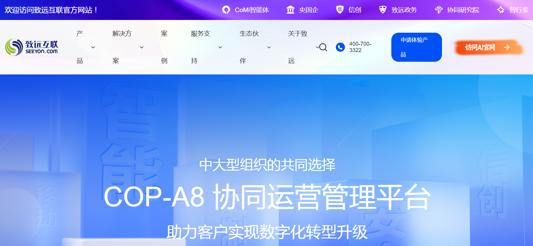
Task: Open the 央国企 link
Action: click(309, 10)
